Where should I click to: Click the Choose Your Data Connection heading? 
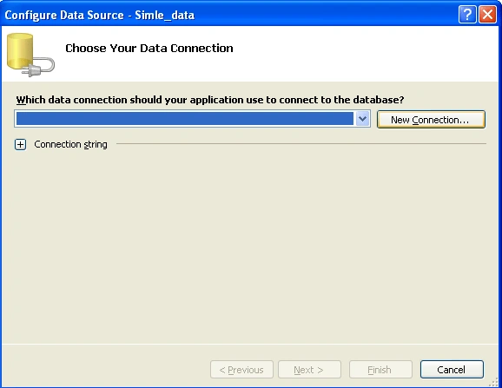(x=149, y=49)
